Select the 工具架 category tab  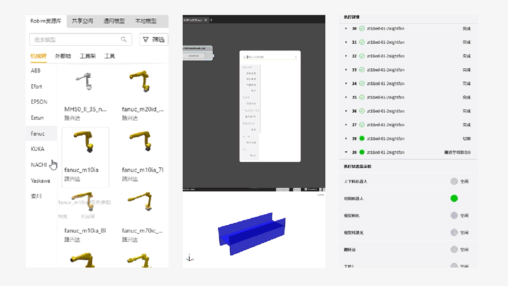(88, 56)
